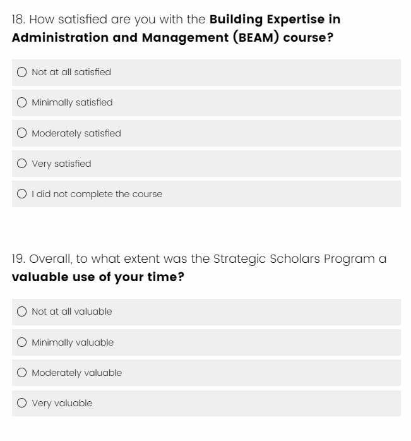Click the 'Very satisfied' option text
The image size is (411, 441).
click(x=61, y=164)
